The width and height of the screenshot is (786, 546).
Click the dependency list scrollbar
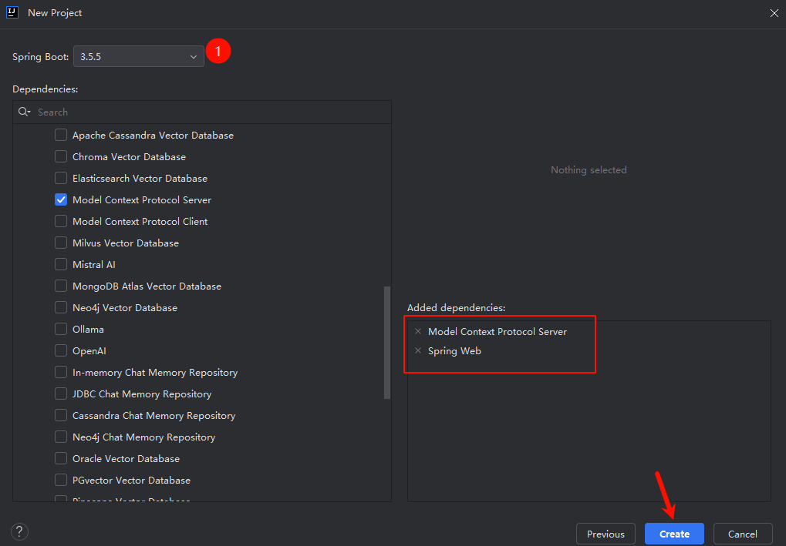coord(387,343)
